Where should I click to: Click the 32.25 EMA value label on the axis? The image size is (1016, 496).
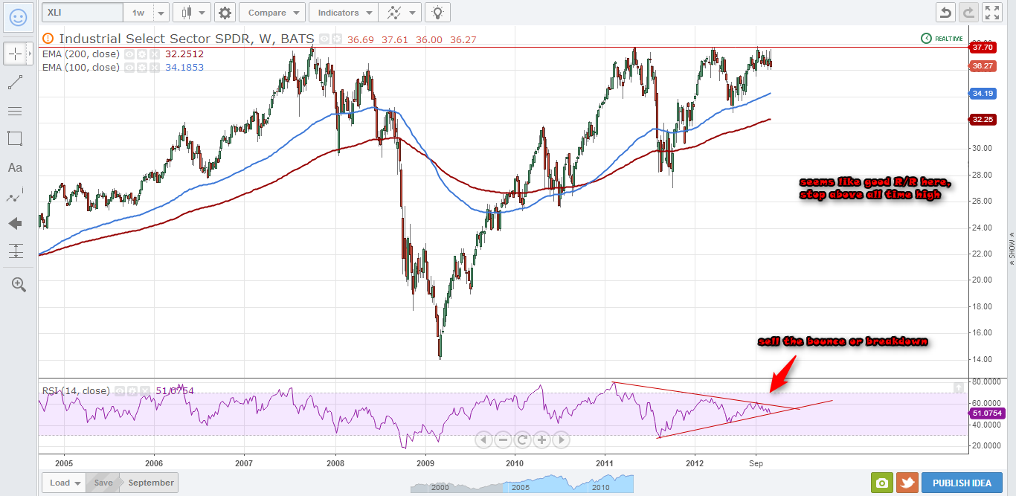click(x=981, y=119)
